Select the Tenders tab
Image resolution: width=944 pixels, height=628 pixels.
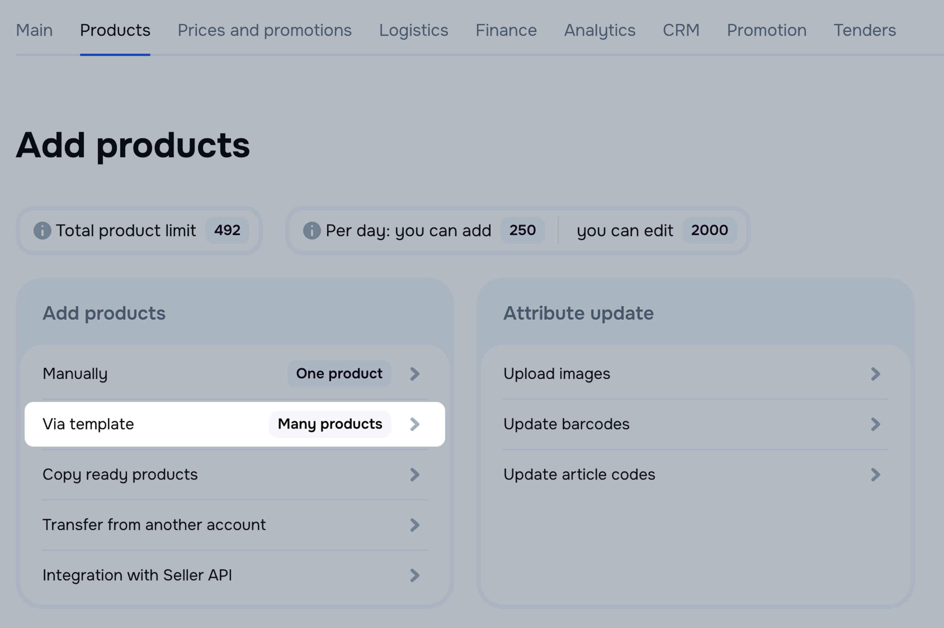coord(864,31)
